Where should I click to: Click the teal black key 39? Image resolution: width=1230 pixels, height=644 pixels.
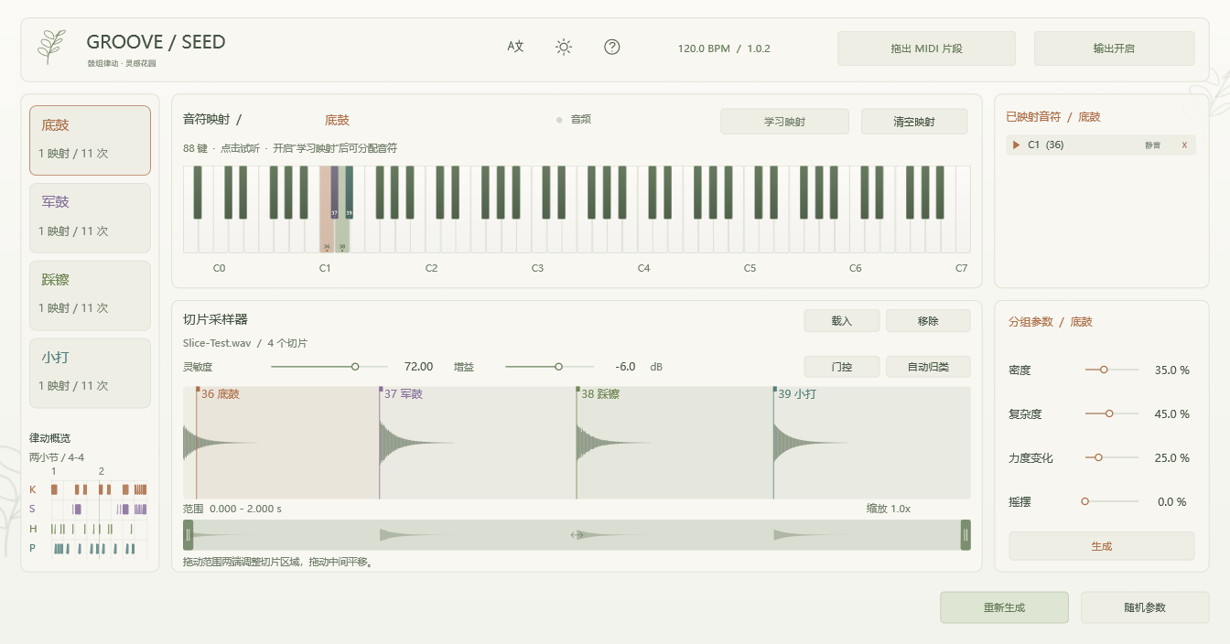point(349,192)
